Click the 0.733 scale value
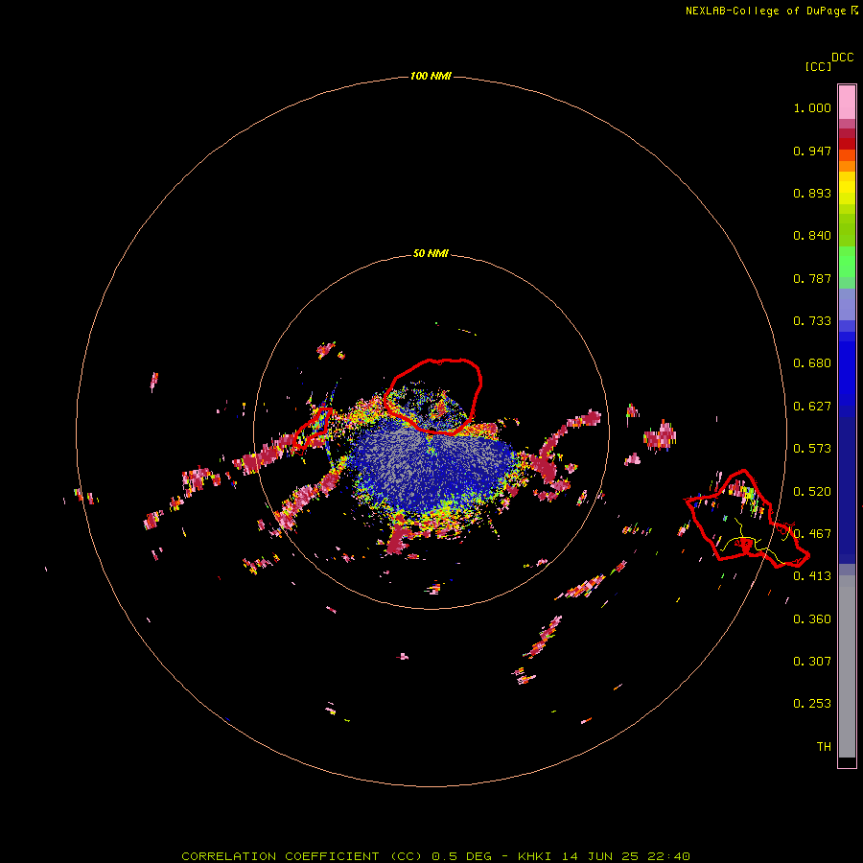The height and width of the screenshot is (863, 863). [x=812, y=321]
